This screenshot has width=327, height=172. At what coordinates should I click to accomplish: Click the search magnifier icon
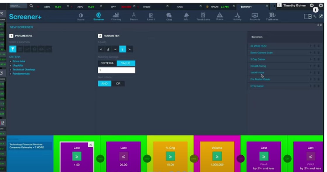(31, 6)
